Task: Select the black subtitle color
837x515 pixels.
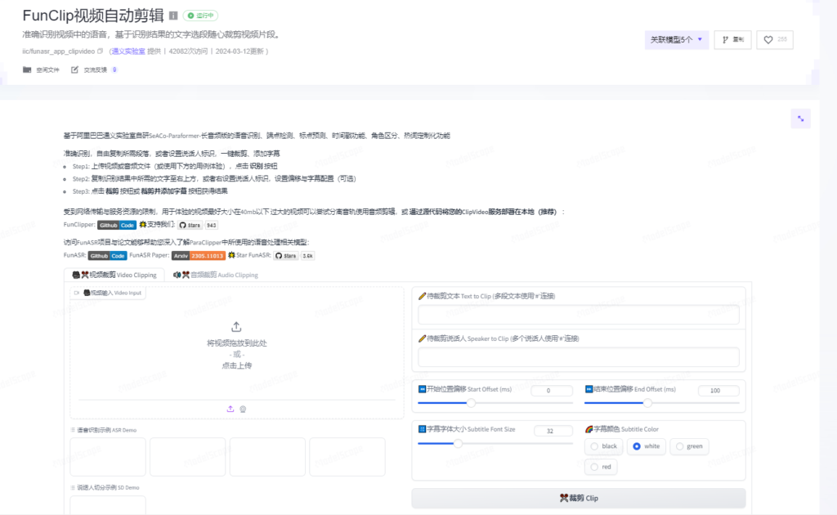Action: point(603,446)
